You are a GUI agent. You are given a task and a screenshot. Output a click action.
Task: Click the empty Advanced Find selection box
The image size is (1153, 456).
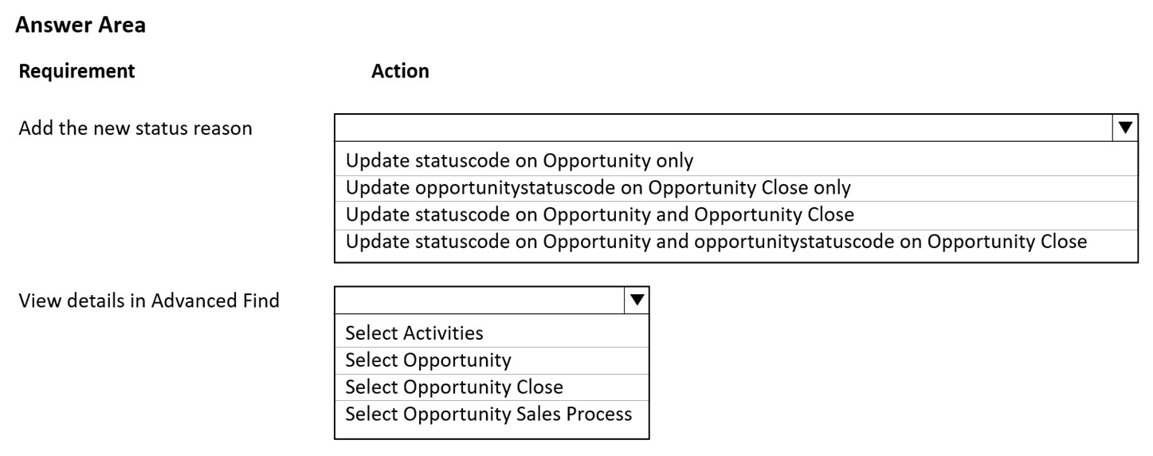(x=480, y=300)
